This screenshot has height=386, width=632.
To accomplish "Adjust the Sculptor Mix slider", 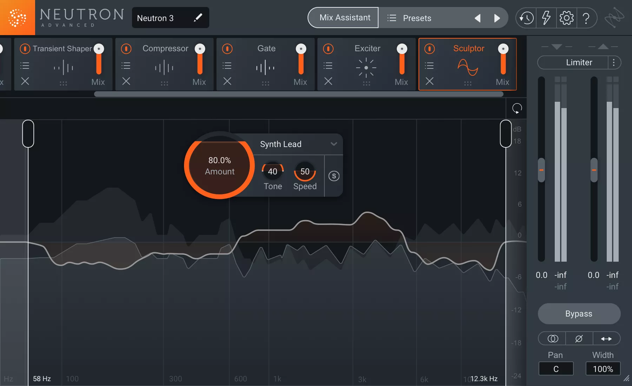I will [503, 63].
